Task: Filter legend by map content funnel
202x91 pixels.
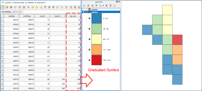Action: 96,6
